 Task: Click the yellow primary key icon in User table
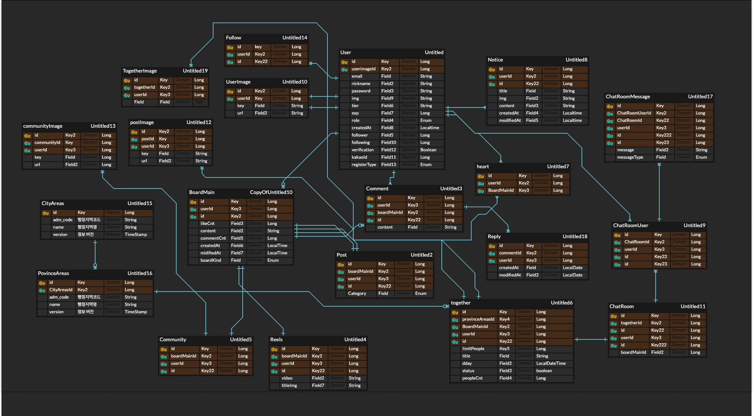344,62
